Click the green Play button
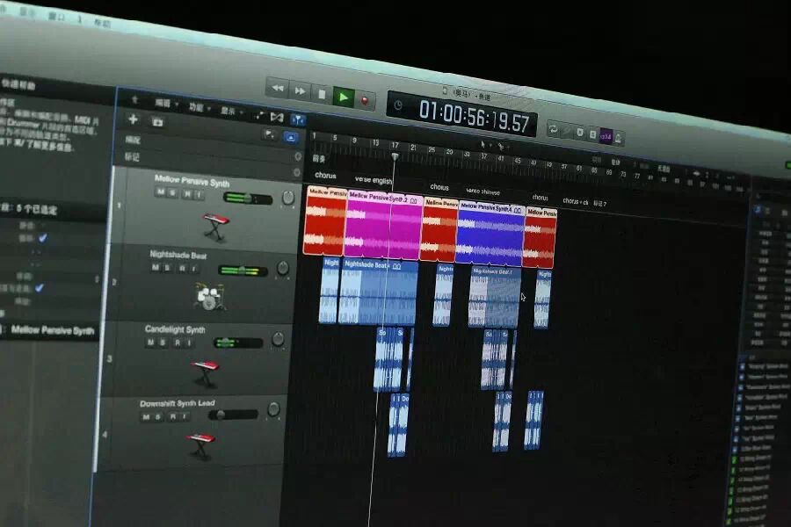The image size is (791, 527). pyautogui.click(x=344, y=97)
